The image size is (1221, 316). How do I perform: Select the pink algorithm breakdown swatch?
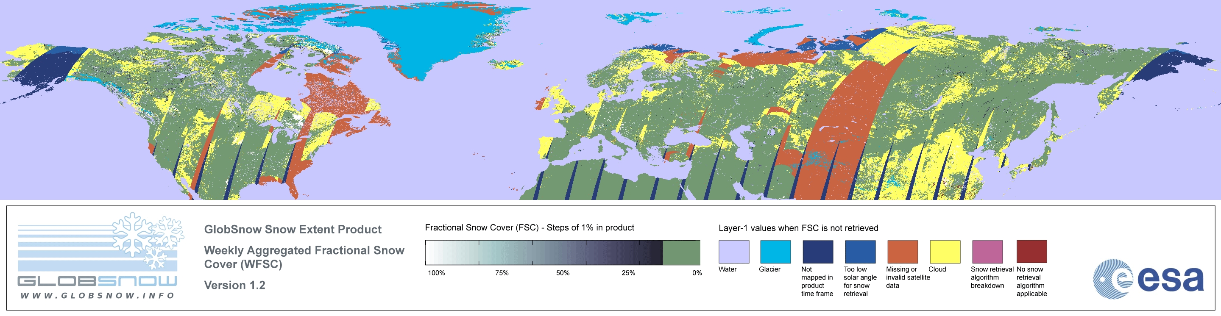(x=987, y=252)
